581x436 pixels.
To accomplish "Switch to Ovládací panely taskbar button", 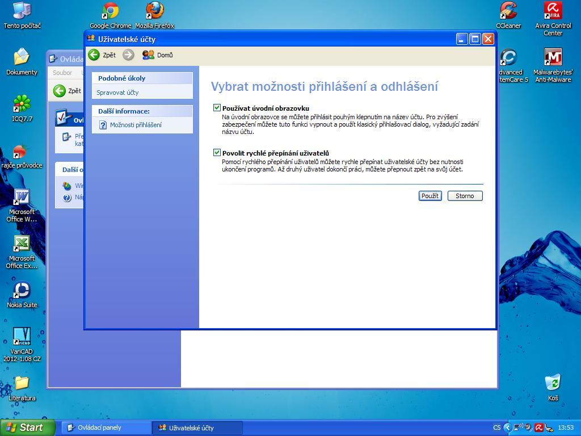I will (106, 427).
